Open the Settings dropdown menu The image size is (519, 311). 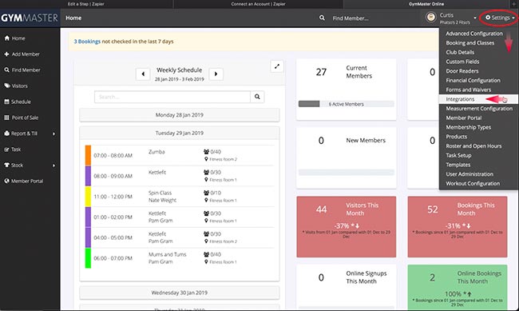tap(500, 18)
